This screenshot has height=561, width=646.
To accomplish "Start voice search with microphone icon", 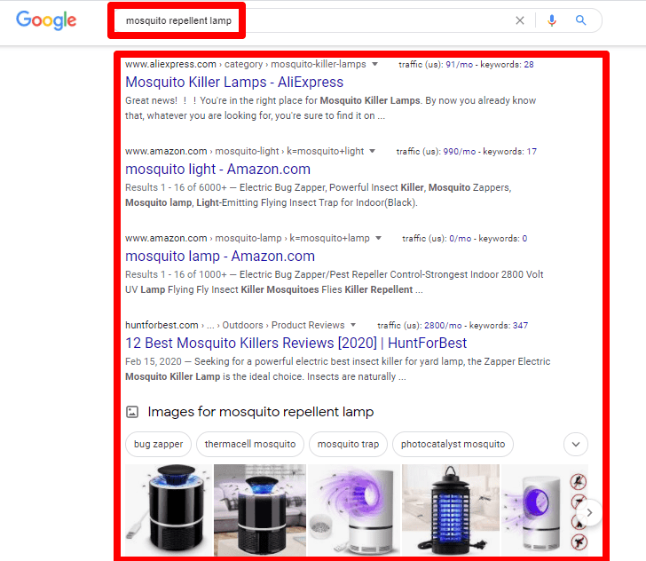I will coord(552,20).
